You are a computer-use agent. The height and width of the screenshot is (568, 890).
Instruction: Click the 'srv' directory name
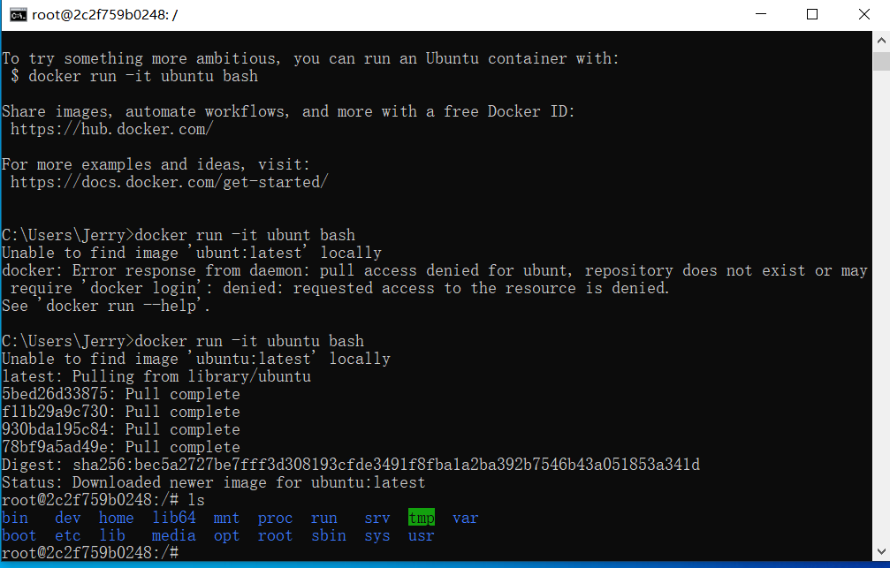tap(377, 518)
